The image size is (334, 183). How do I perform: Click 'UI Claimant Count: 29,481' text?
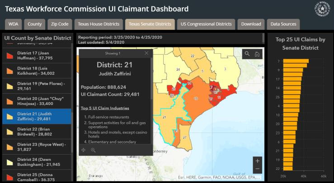coord(110,94)
